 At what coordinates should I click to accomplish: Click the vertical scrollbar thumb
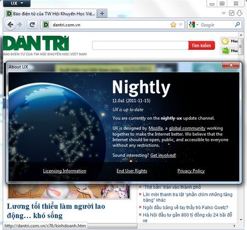tap(241, 47)
